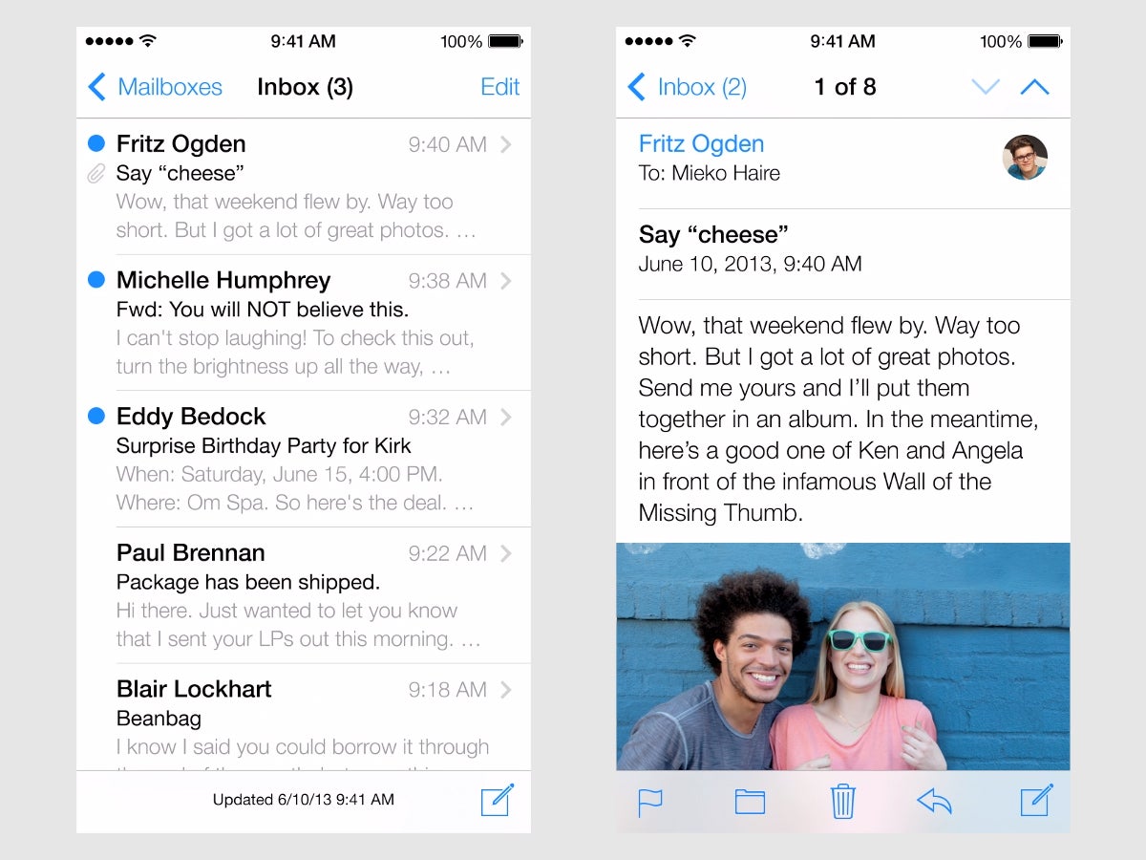Reply using the arrow icon
Image resolution: width=1146 pixels, height=860 pixels.
tap(935, 801)
